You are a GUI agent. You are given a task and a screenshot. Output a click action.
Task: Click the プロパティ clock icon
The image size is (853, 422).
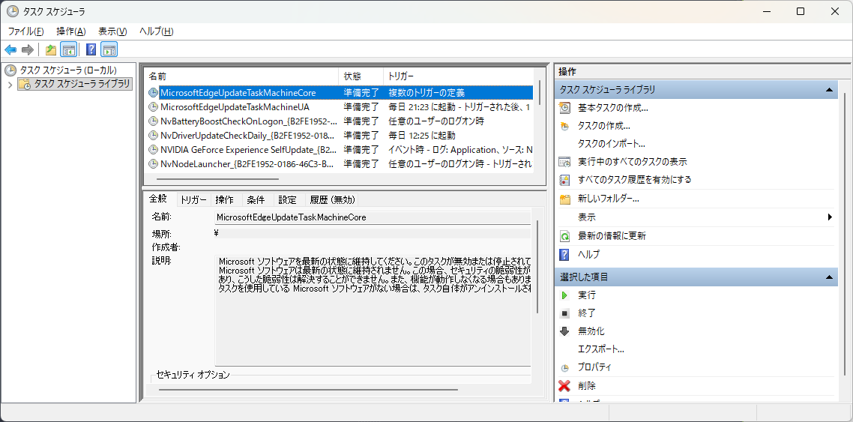pyautogui.click(x=565, y=367)
